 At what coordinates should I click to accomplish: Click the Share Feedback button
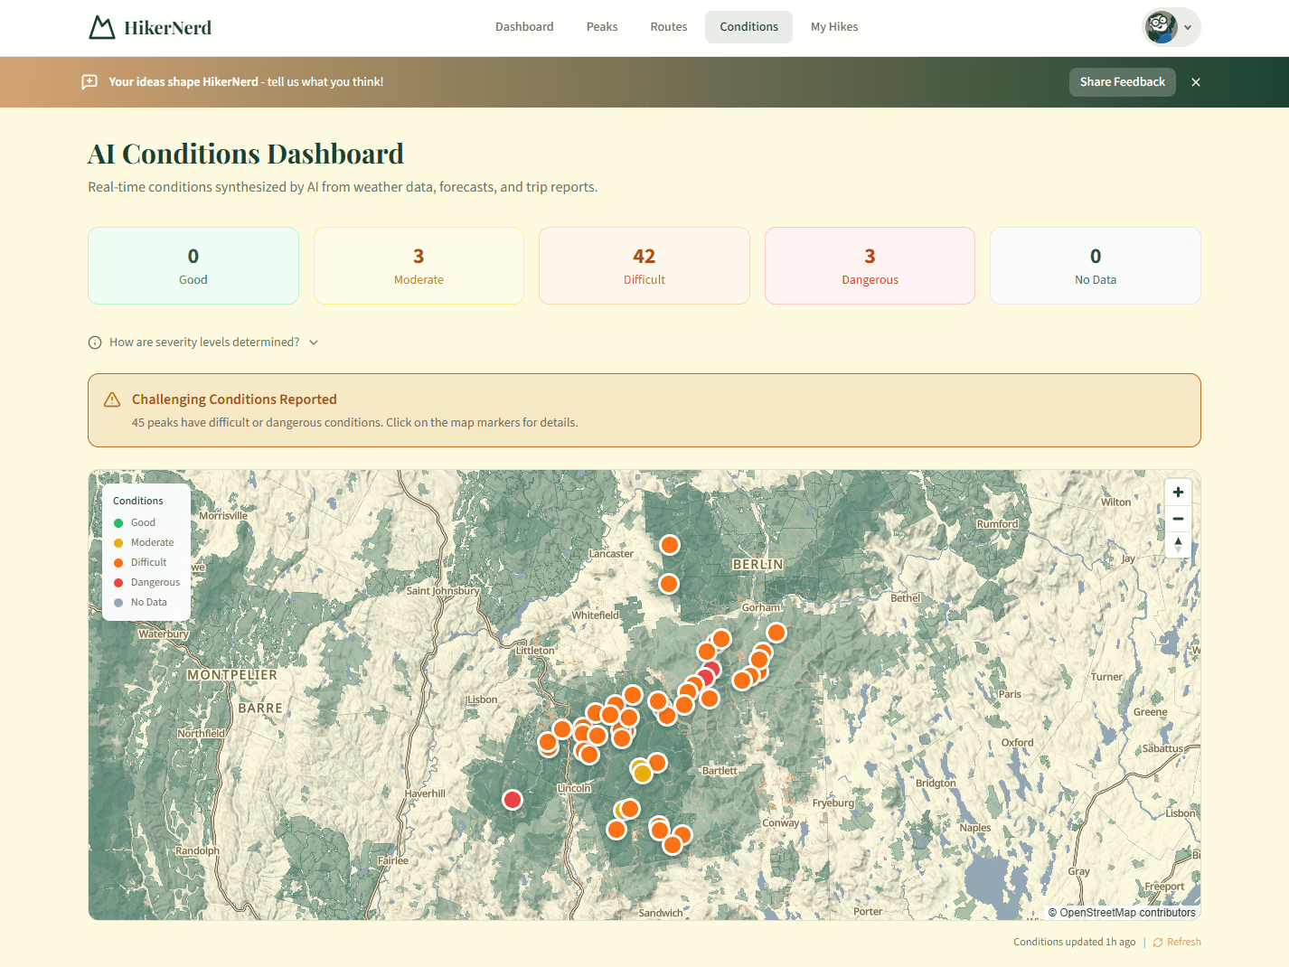point(1122,81)
